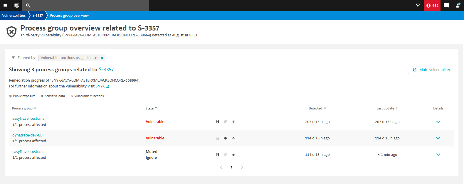464x184 pixels.
Task: Click sensitive data icon in first easyTravel row
Action: 226,121
